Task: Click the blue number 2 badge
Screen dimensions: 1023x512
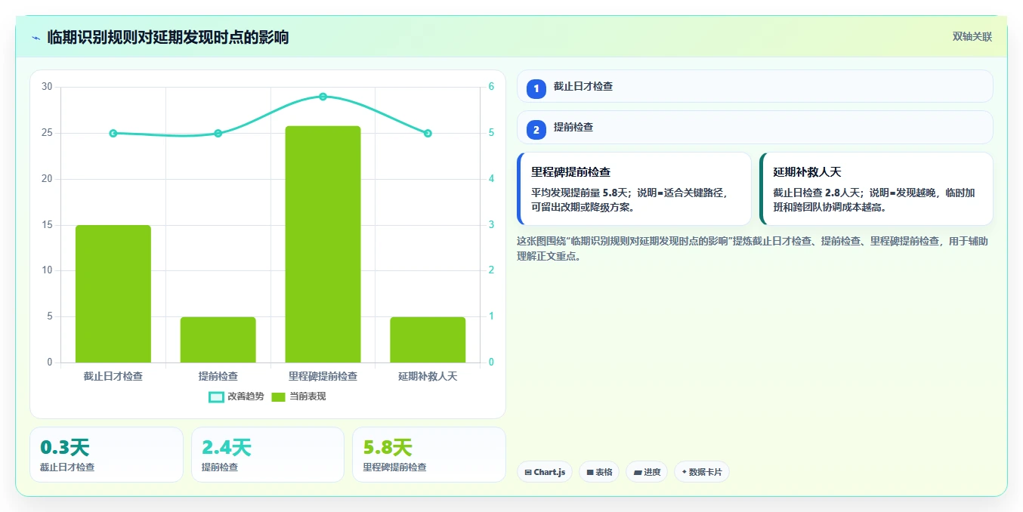Action: click(536, 130)
